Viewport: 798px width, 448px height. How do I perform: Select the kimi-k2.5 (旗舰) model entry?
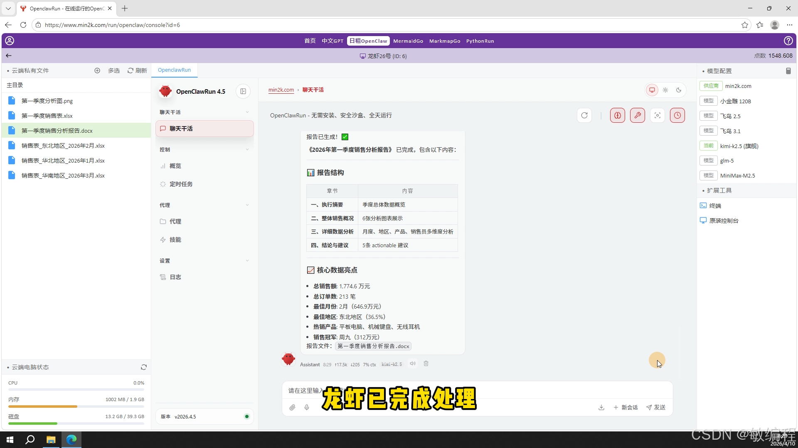739,146
